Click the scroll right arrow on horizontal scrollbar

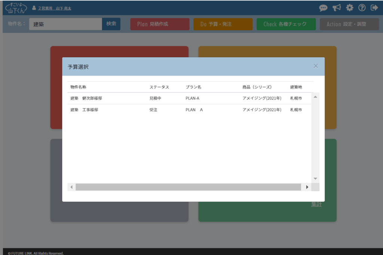coord(307,187)
